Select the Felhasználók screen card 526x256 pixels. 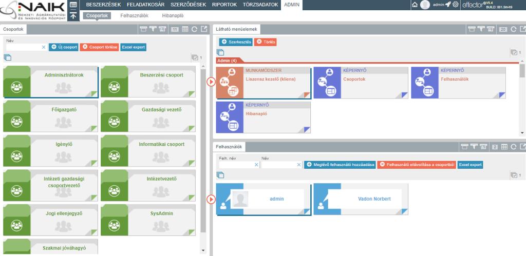458,83
